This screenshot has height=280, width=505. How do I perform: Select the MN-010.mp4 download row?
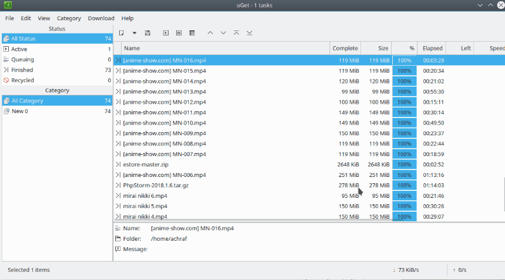(x=309, y=123)
